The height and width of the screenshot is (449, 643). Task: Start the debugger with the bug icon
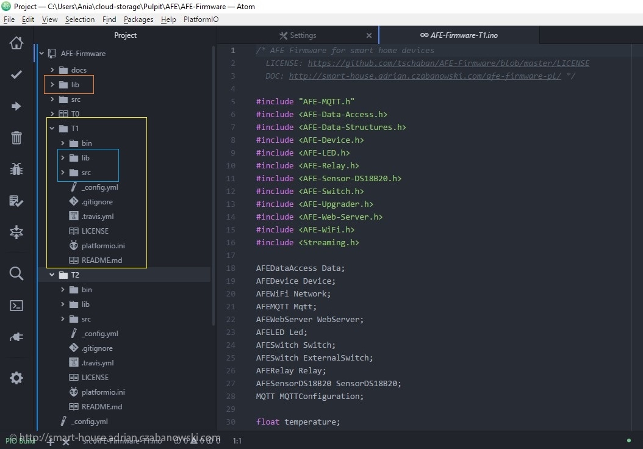(16, 169)
